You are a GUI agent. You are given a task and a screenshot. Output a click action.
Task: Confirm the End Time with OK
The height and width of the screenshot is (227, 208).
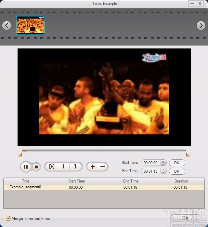(177, 171)
